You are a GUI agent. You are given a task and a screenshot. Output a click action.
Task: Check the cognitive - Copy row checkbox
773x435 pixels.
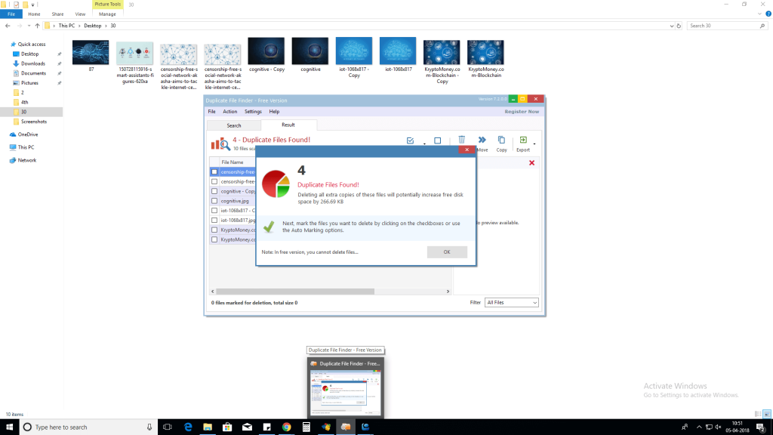click(214, 191)
